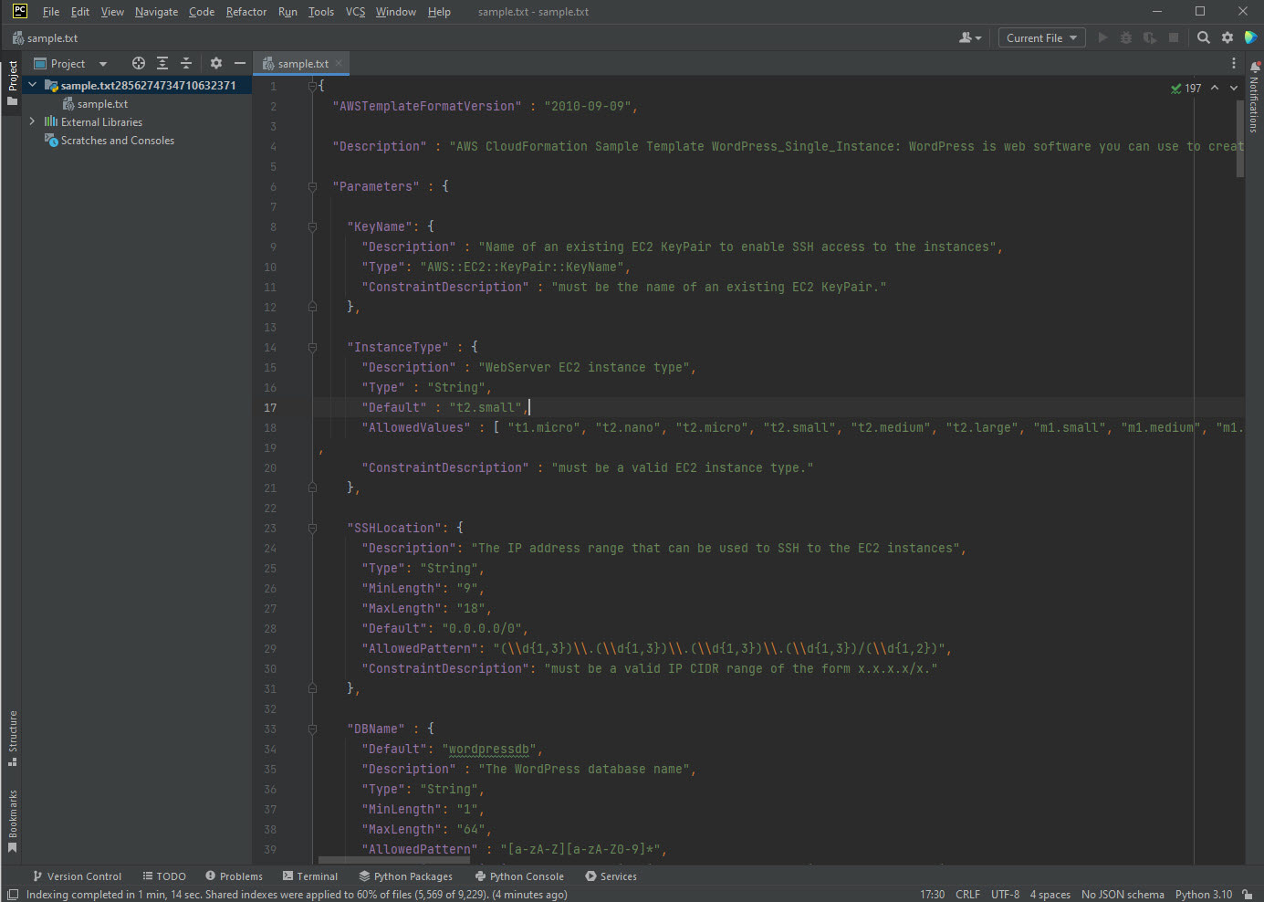This screenshot has height=902, width=1264.
Task: Open the Refactor menu
Action: point(246,12)
